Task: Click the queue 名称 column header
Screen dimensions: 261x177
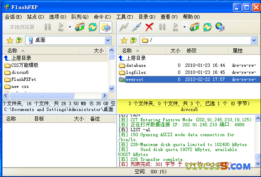Action: pyautogui.click(x=16, y=119)
